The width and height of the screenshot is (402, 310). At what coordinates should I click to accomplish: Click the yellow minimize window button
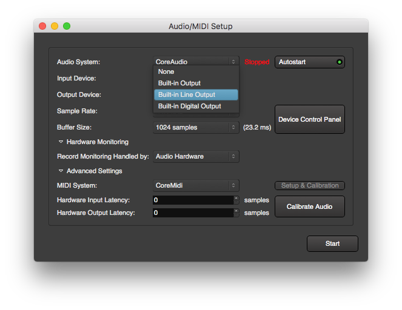point(55,26)
